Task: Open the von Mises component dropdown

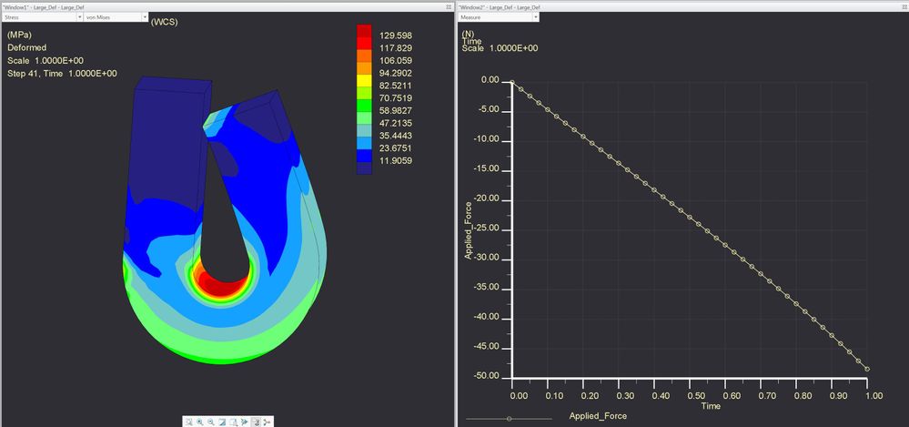Action: [116, 17]
